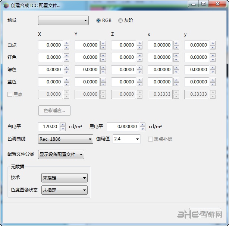
Task: Increase 白点 lowercase x with up arrow
Action: click(176, 43)
